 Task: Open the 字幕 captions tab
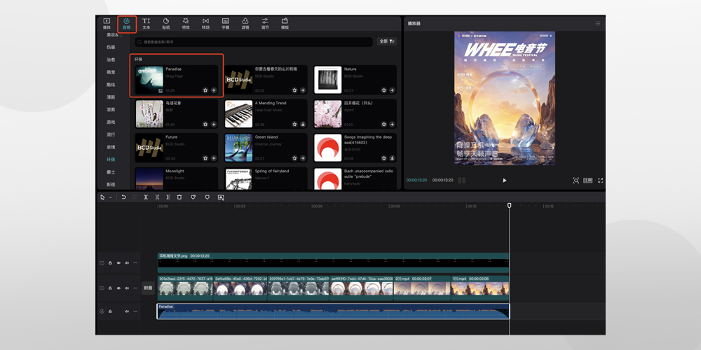[225, 23]
